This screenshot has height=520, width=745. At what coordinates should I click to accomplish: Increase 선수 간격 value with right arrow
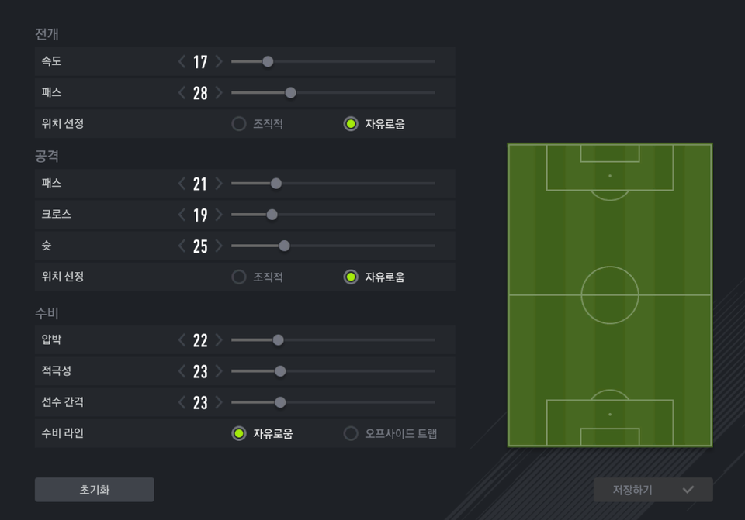pyautogui.click(x=219, y=402)
